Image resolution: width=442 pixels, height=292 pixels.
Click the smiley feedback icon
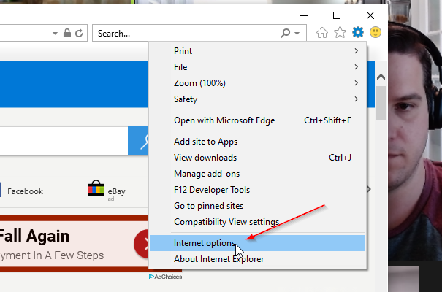[376, 32]
